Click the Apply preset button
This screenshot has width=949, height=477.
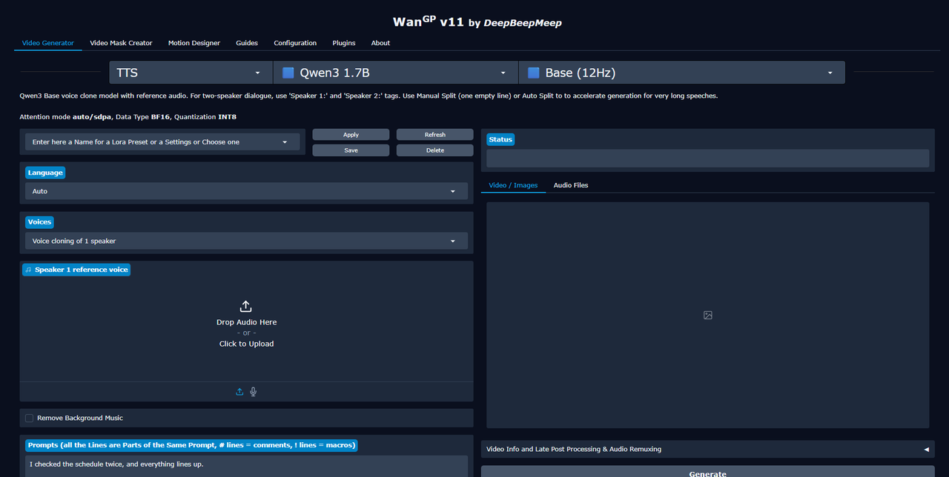pyautogui.click(x=351, y=135)
